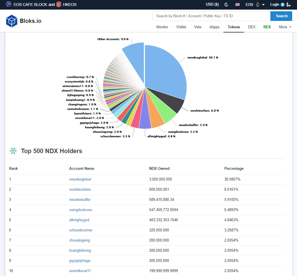The height and width of the screenshot is (276, 297).
Task: Open the USD ($) currency selector
Action: point(212,4)
